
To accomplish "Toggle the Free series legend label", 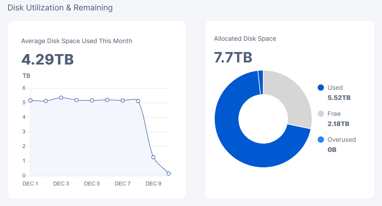I will 334,114.
